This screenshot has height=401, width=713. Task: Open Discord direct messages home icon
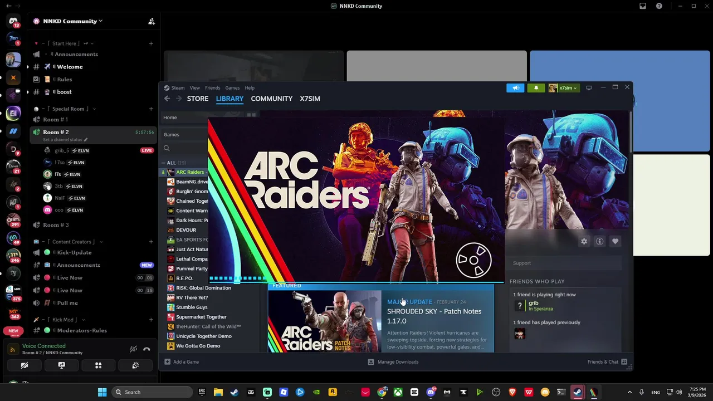pyautogui.click(x=13, y=21)
